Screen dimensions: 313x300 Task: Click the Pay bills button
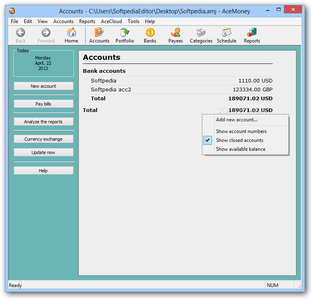(44, 104)
